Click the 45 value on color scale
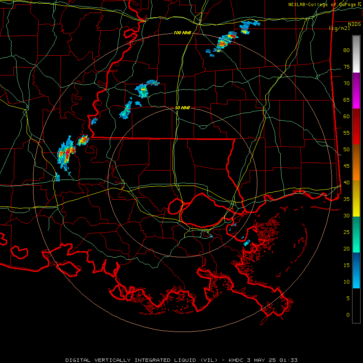Viewport: 363px width, 363px height. 346,166
